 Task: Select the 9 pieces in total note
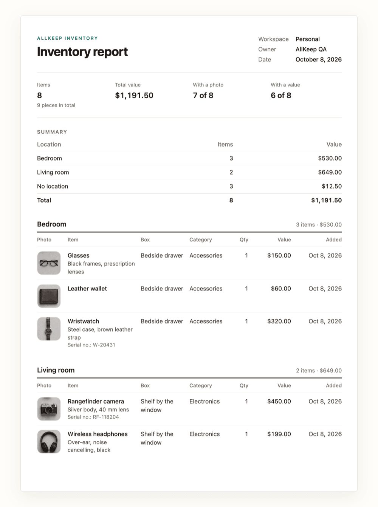point(56,105)
